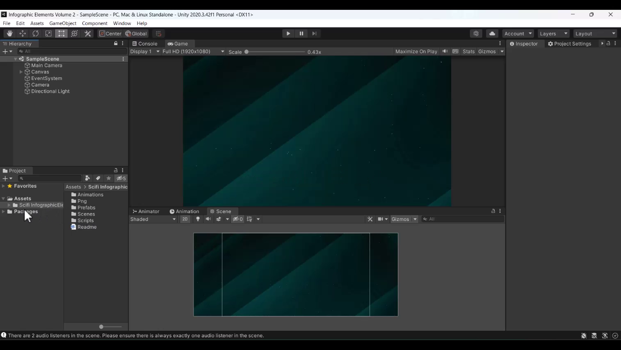Select the Transform tool
621x350 pixels.
pos(74,34)
